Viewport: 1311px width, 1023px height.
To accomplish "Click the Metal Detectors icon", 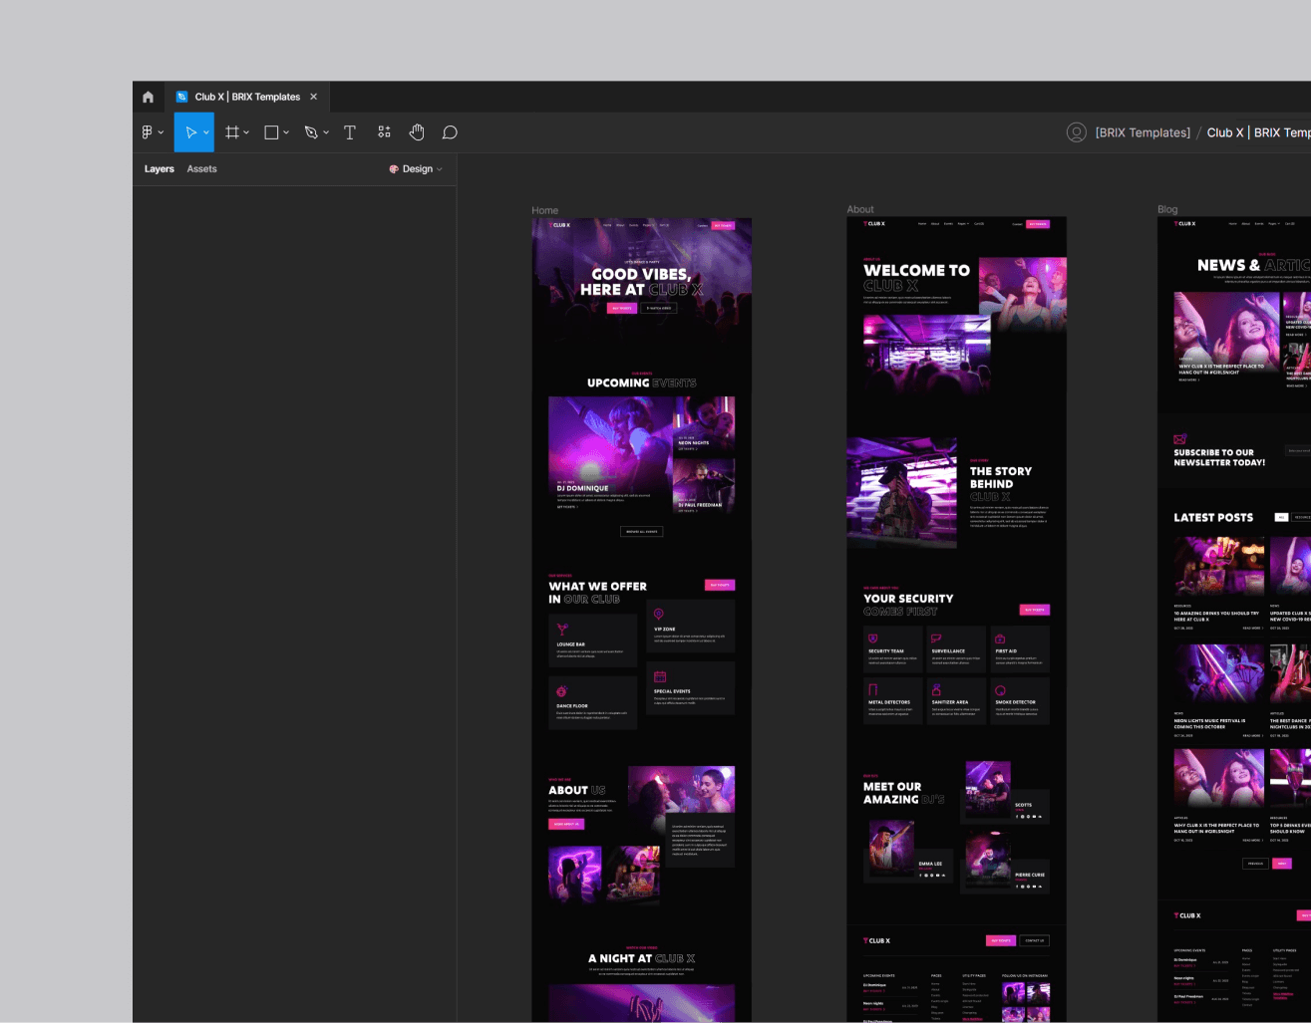I will 873,689.
